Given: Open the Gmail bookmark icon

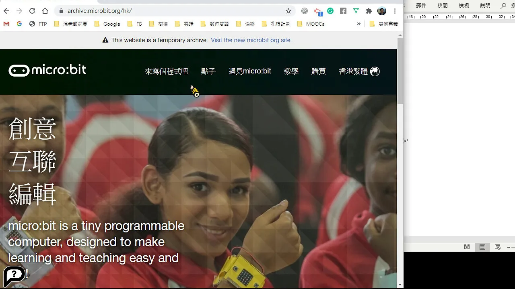Looking at the screenshot, I should [6, 24].
